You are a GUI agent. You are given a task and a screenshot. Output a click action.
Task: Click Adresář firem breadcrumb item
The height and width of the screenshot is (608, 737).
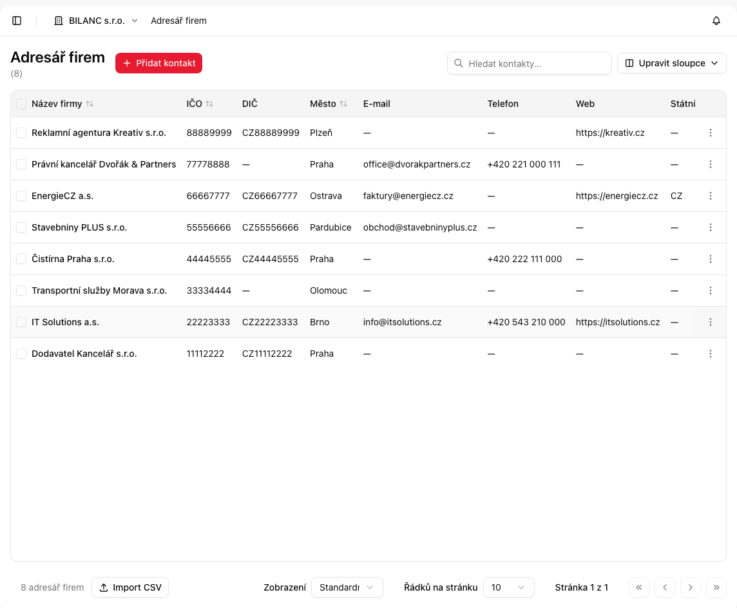(x=178, y=21)
